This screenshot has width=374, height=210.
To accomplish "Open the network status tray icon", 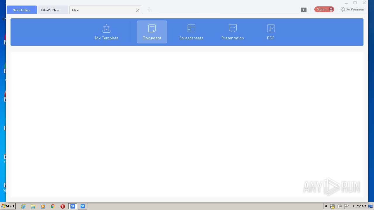I will 332,206.
